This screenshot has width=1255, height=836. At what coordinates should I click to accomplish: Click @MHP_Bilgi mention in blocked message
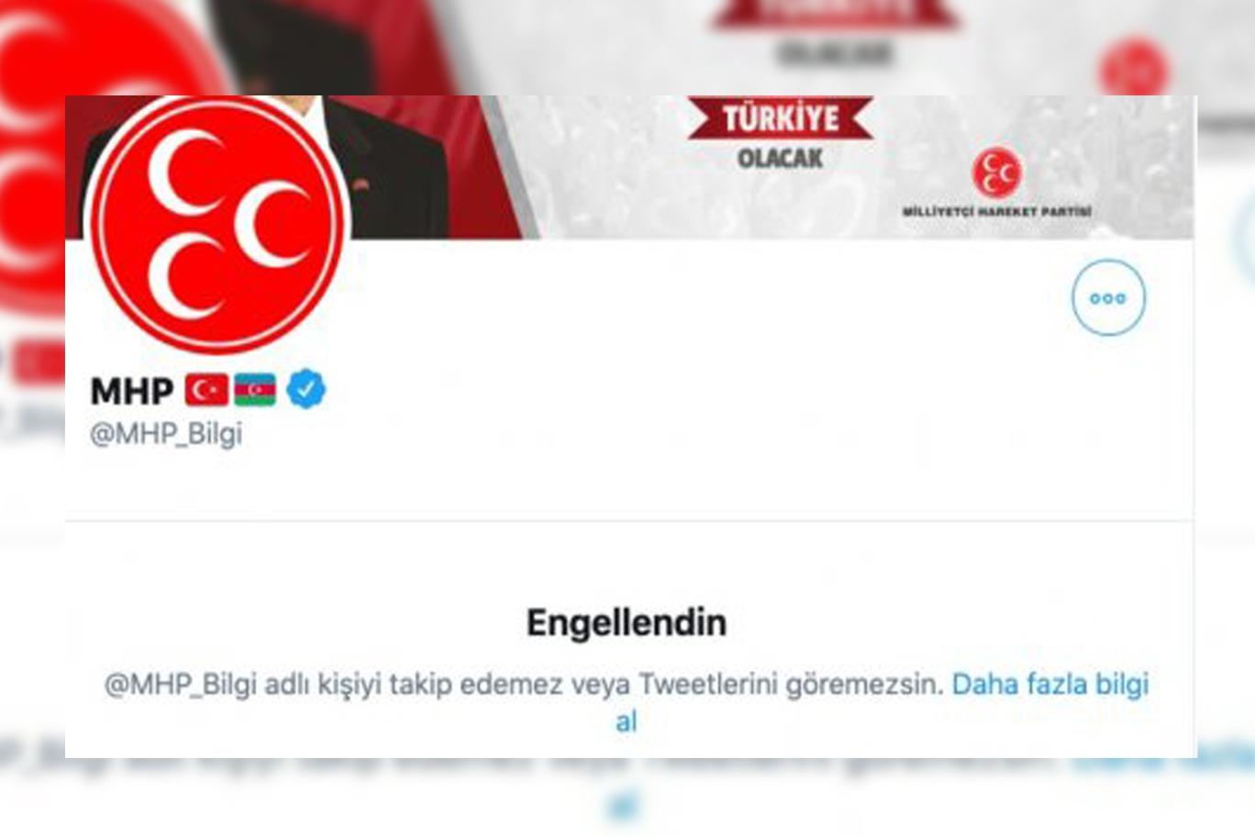pos(180,685)
